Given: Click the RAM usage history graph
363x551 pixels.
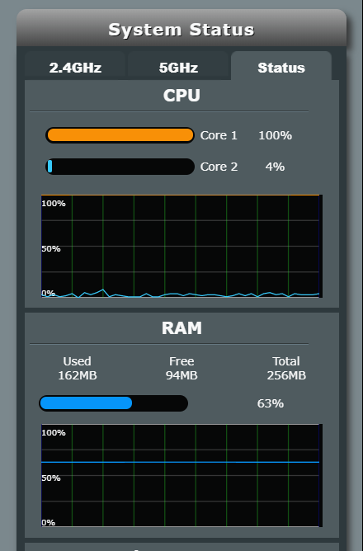Looking at the screenshot, I should [x=181, y=475].
